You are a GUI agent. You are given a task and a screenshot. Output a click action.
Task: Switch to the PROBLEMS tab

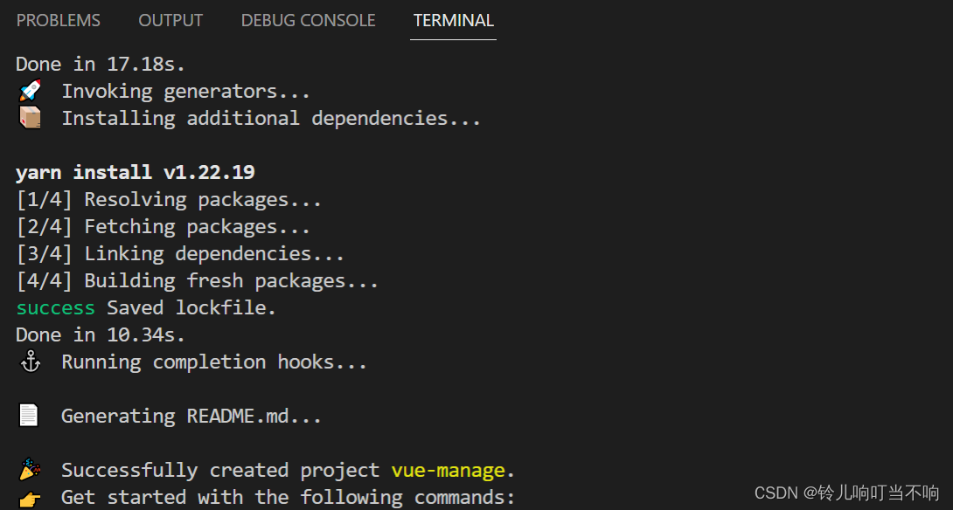click(58, 20)
